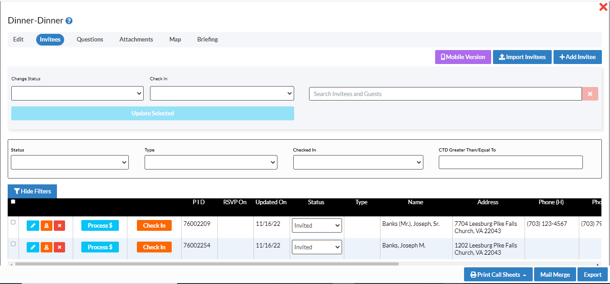610x284 pixels.
Task: Edit invitee Banks, Joseph M. via pencil icon
Action: [33, 247]
